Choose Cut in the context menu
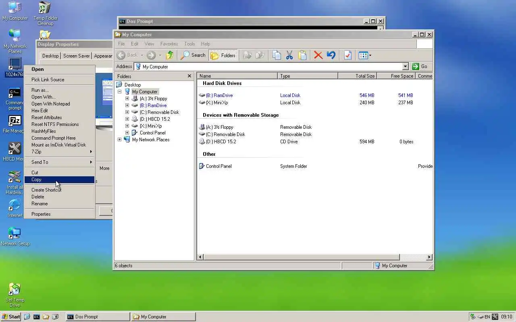The height and width of the screenshot is (322, 516). (59, 173)
